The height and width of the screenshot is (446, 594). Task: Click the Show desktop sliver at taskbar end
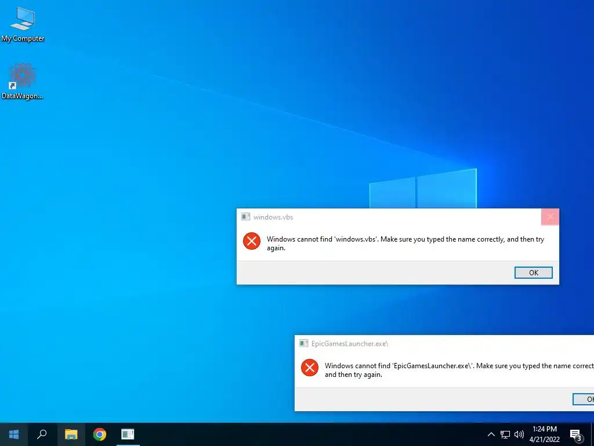coord(592,434)
